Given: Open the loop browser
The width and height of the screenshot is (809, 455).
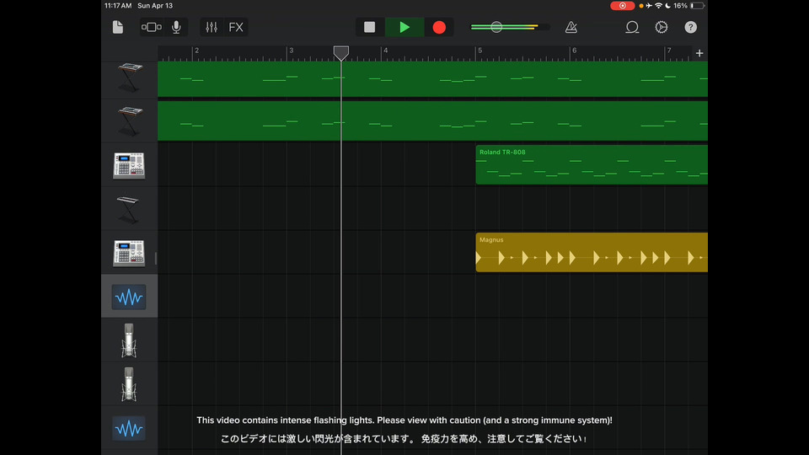Looking at the screenshot, I should [632, 27].
